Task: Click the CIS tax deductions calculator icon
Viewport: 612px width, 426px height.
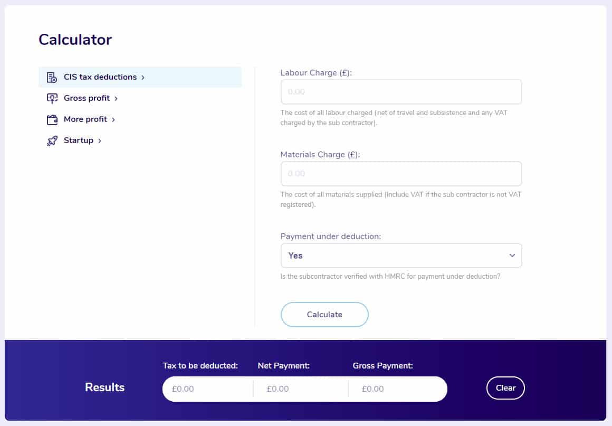Action: (52, 77)
